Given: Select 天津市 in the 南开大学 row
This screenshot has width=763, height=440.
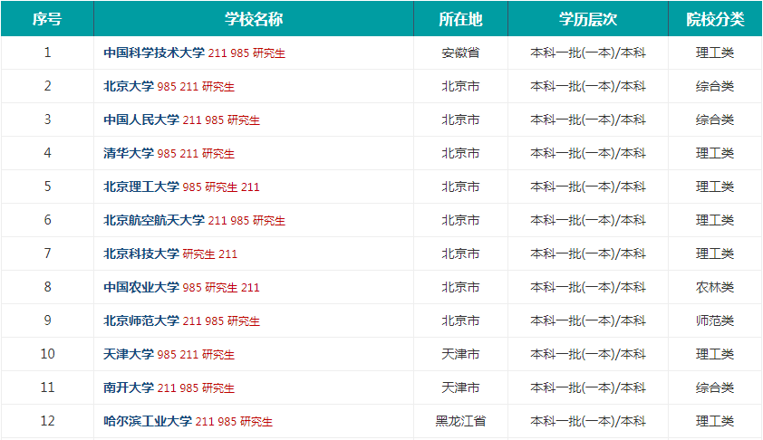Looking at the screenshot, I should click(x=460, y=388).
